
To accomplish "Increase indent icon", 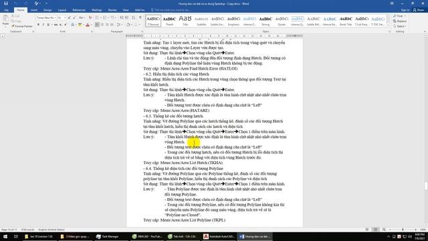I will click(x=126, y=18).
